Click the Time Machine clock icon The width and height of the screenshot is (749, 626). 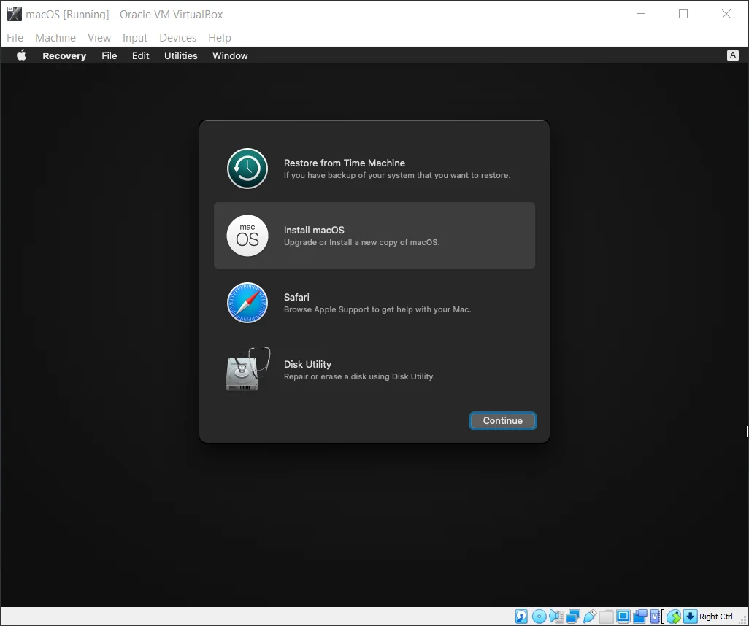tap(247, 169)
